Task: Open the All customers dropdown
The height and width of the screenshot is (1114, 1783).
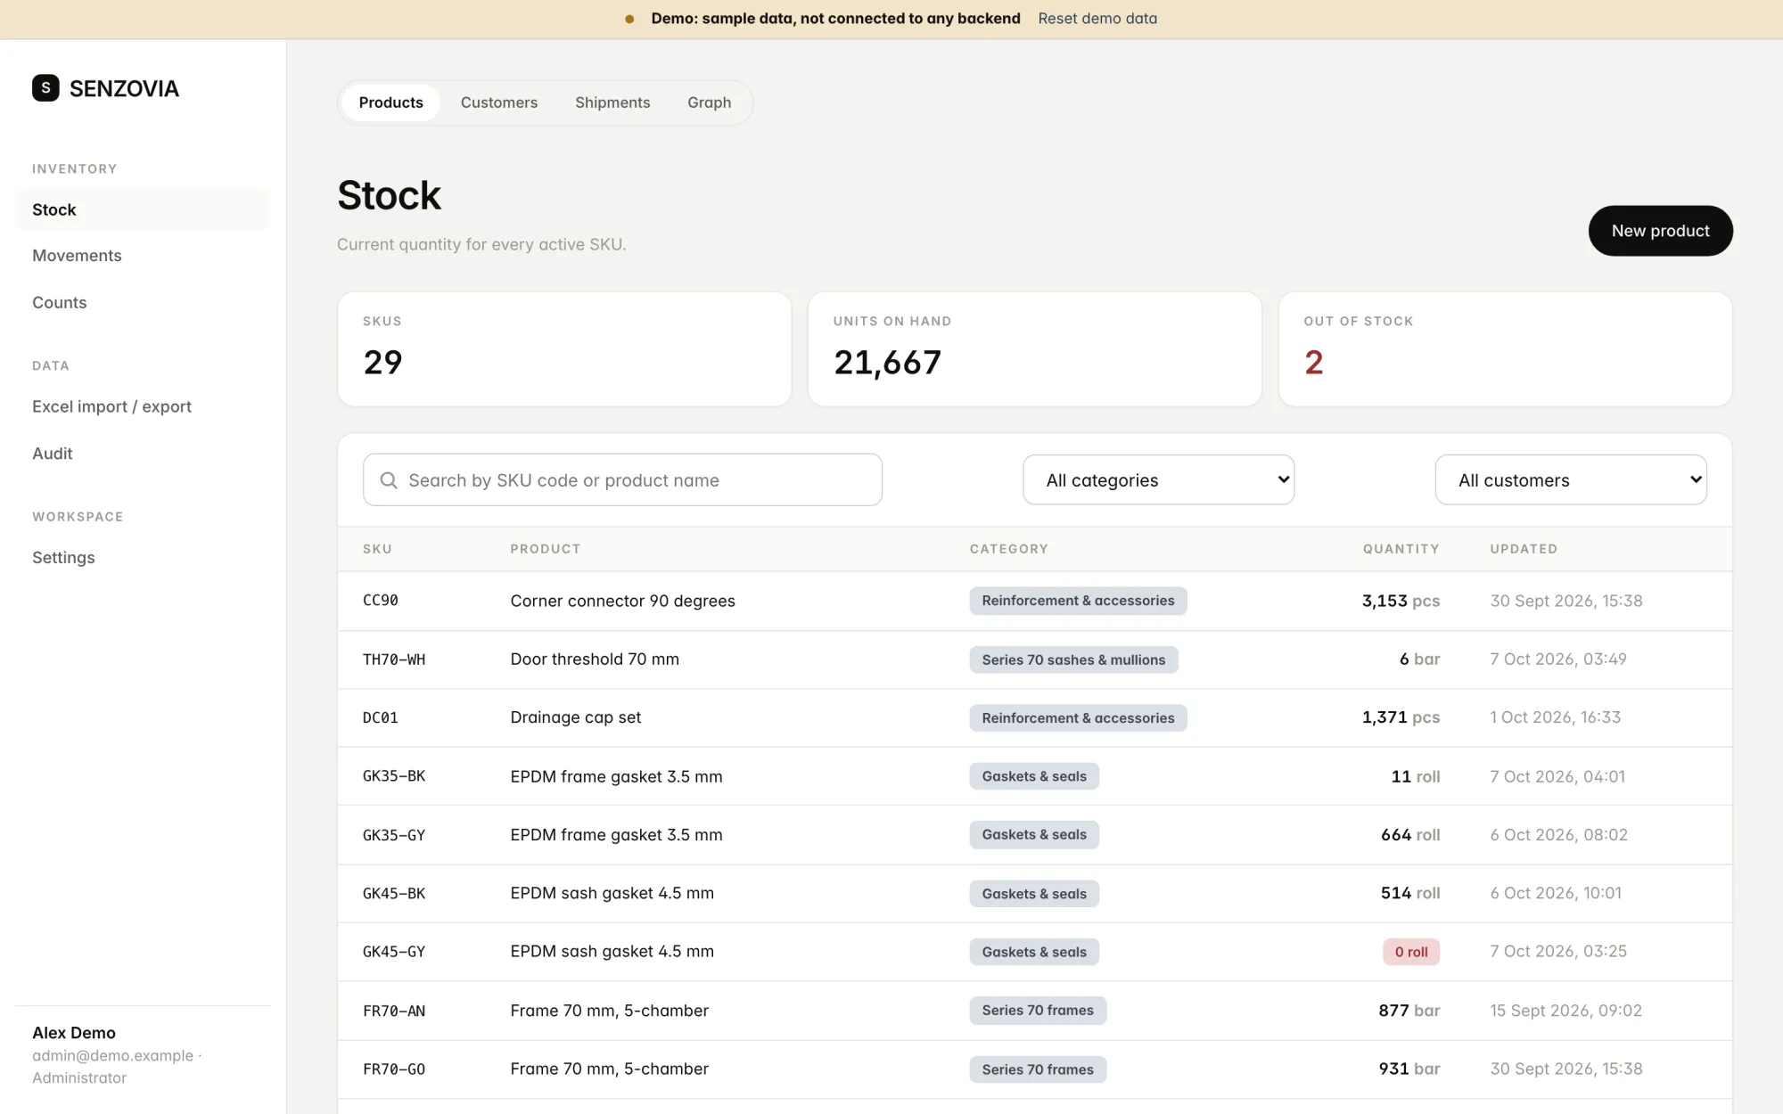Action: coord(1571,480)
